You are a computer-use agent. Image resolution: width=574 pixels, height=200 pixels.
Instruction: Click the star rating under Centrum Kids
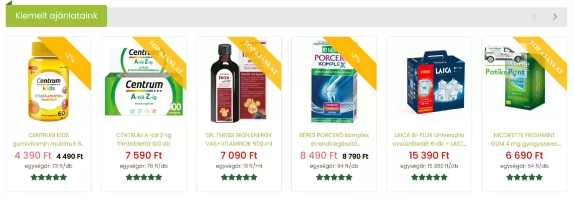coord(49,177)
